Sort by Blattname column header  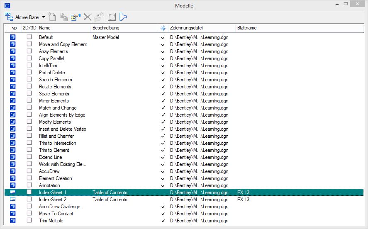pyautogui.click(x=247, y=28)
